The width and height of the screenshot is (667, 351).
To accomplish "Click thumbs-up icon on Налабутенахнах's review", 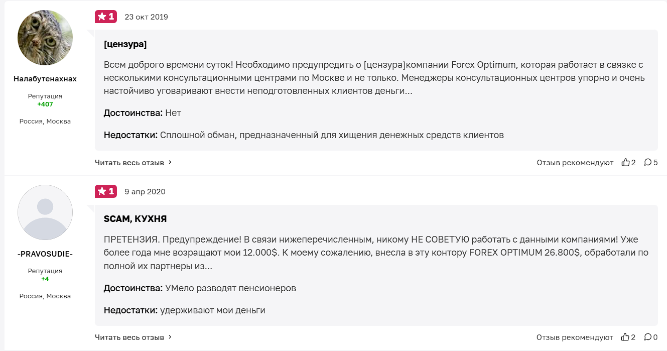I will 625,162.
